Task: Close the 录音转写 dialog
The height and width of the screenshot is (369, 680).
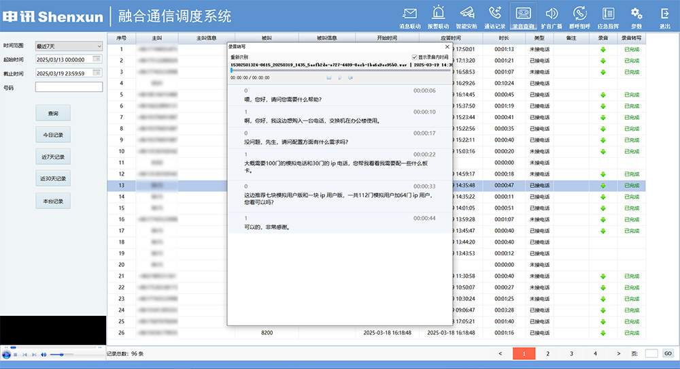Action: [x=447, y=46]
